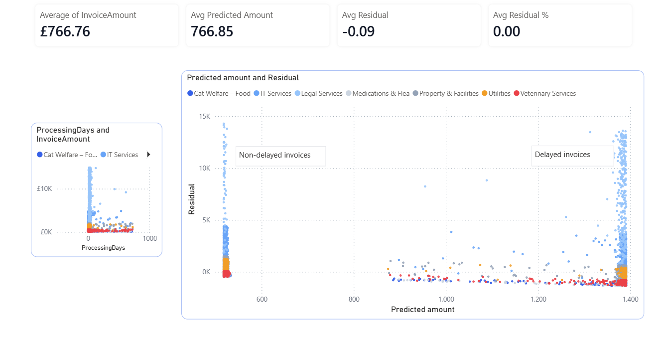Click the Non-delayed invoices text box
The height and width of the screenshot is (352, 666).
[280, 156]
